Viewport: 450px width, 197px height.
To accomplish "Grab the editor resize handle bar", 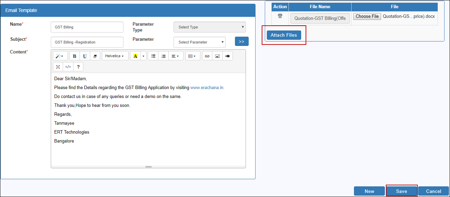I will pyautogui.click(x=148, y=167).
